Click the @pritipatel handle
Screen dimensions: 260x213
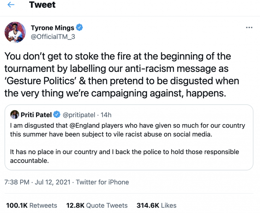tap(79, 115)
